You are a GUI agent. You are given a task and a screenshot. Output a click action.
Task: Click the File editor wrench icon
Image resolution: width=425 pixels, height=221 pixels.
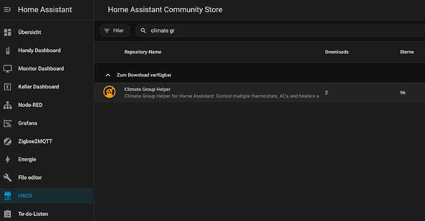pyautogui.click(x=7, y=177)
